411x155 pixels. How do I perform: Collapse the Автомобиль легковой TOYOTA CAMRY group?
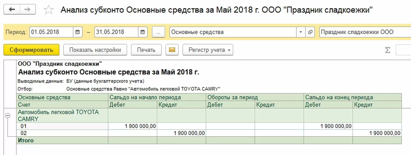click(8, 116)
